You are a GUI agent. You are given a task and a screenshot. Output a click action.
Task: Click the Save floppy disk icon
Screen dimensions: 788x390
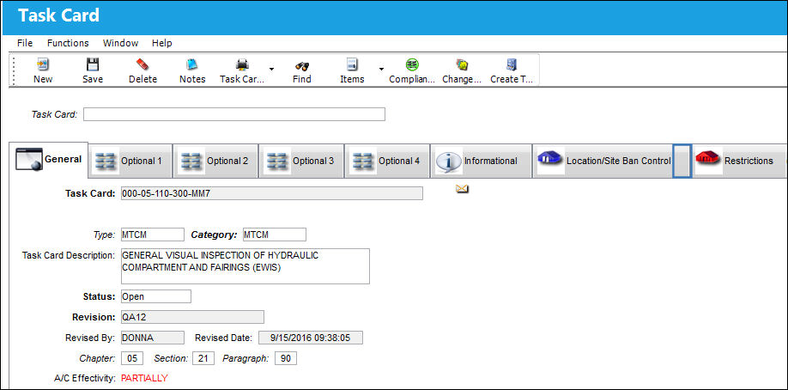click(93, 64)
